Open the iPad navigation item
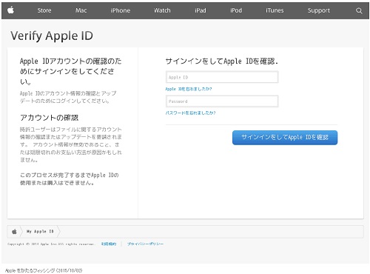 pos(201,10)
